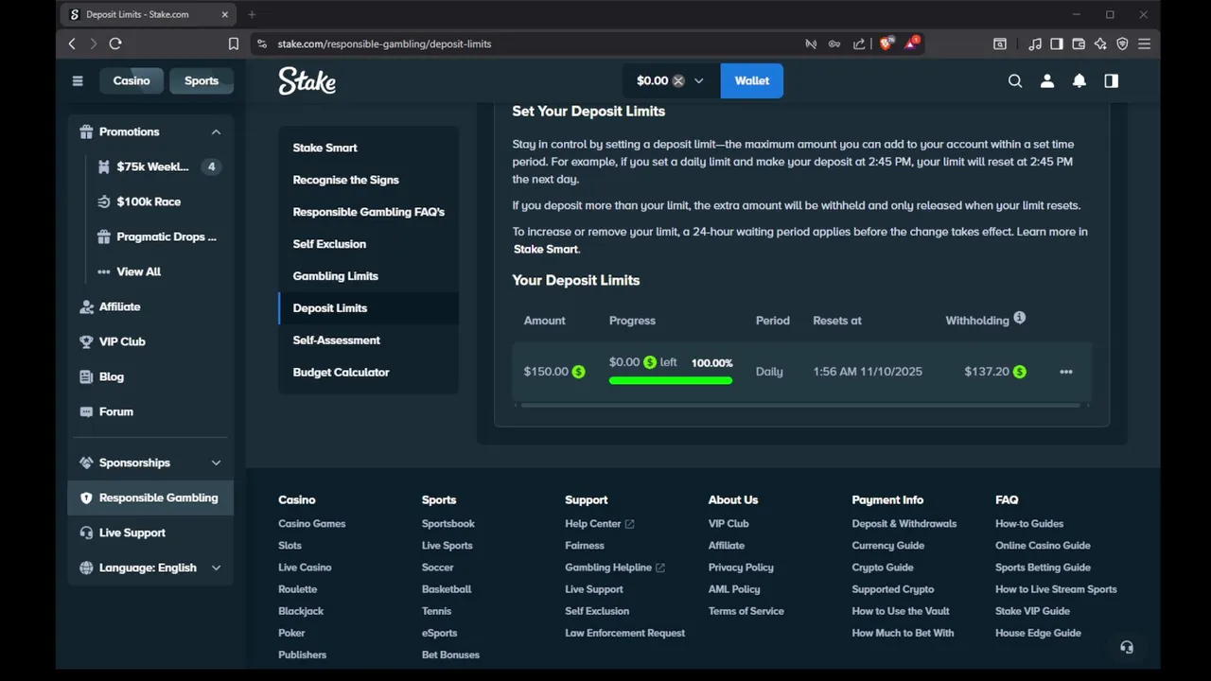Click the Withholding info icon

pyautogui.click(x=1020, y=318)
